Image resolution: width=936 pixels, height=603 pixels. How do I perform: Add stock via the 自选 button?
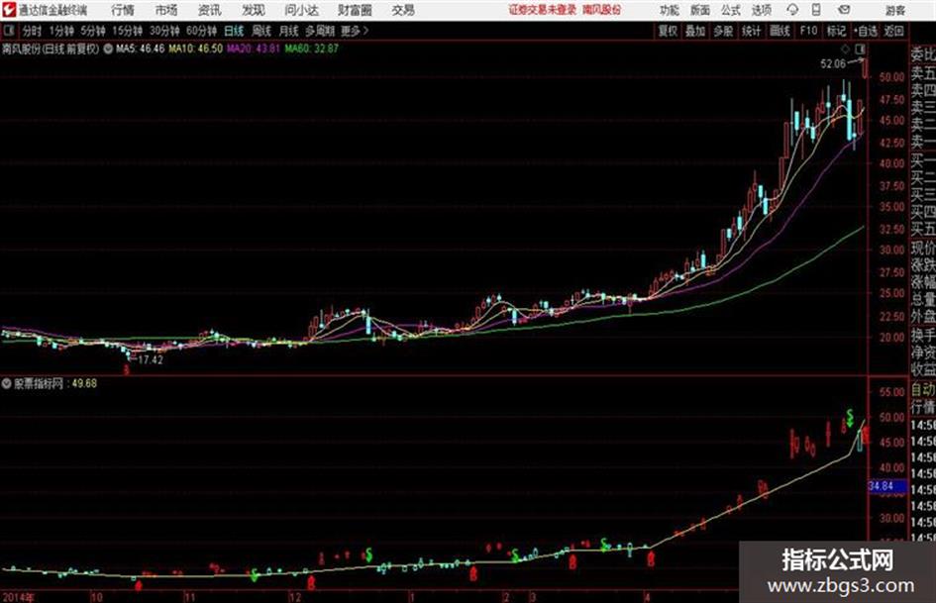[x=866, y=31]
